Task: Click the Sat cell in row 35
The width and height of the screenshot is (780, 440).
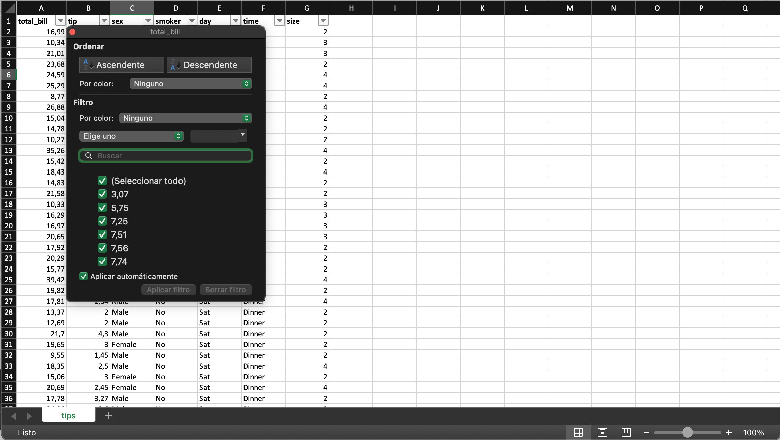Action: pyautogui.click(x=220, y=387)
